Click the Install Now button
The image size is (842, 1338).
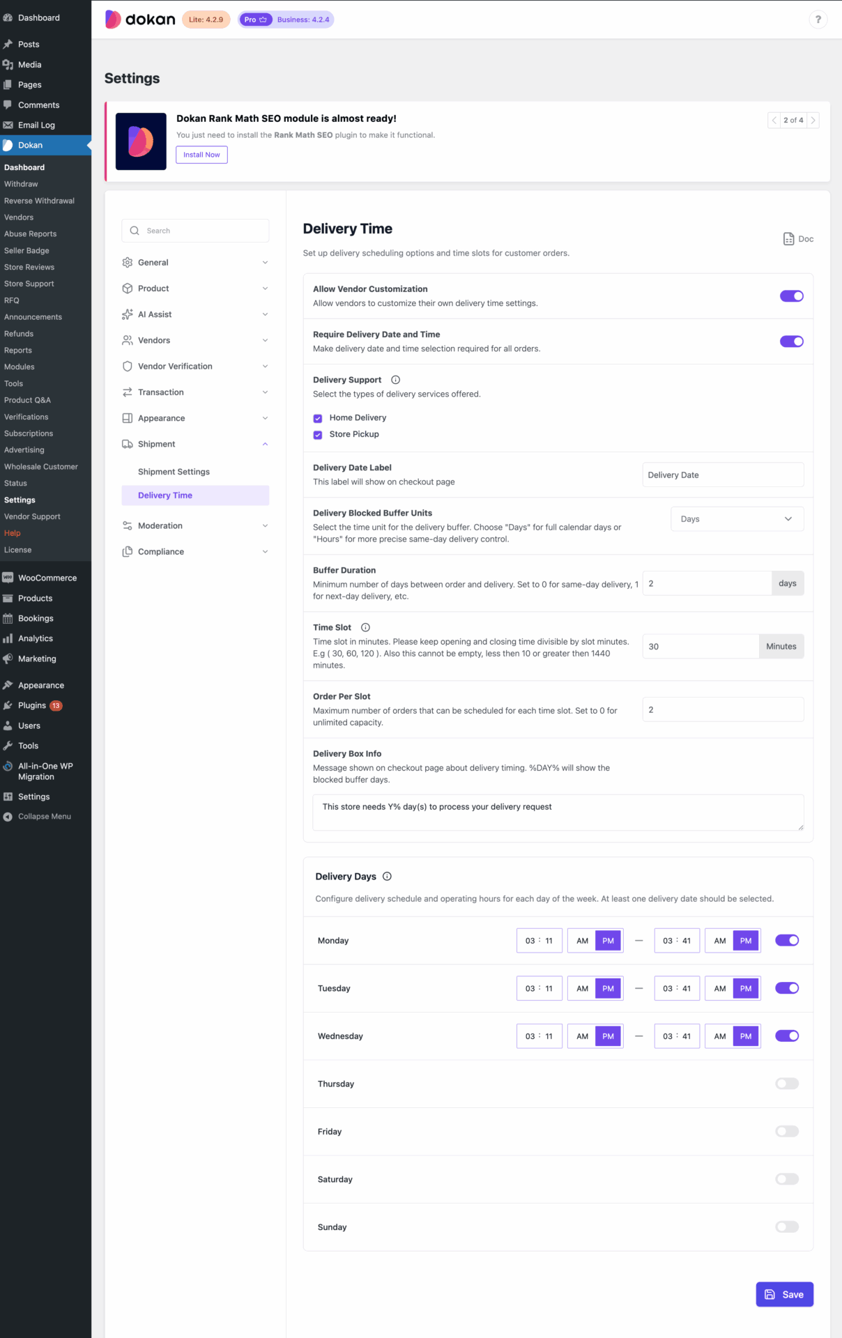pyautogui.click(x=201, y=155)
